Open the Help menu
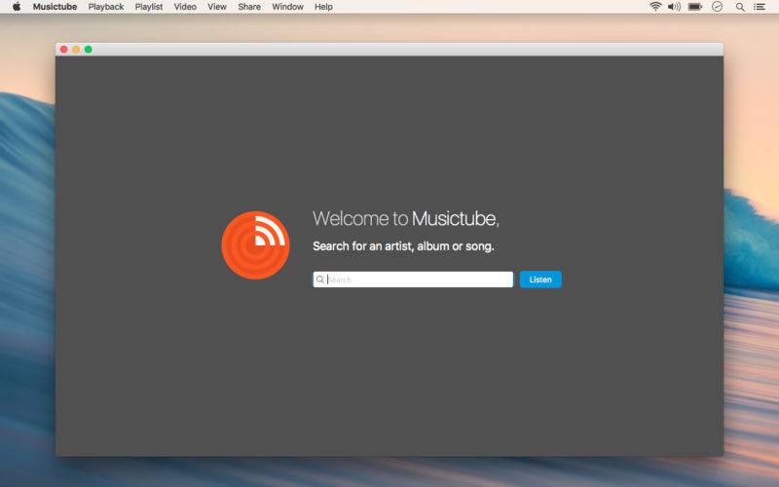 tap(323, 7)
